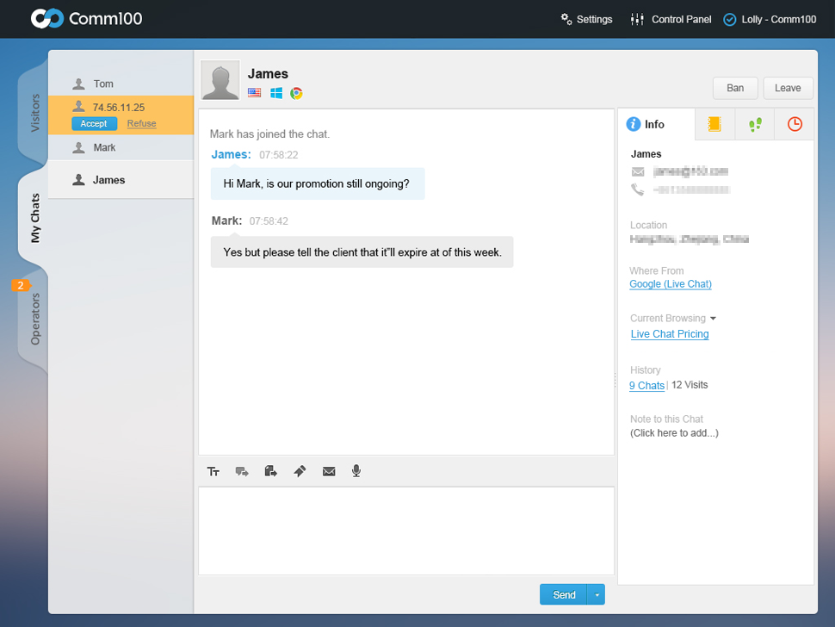Click the Ban button
The height and width of the screenshot is (627, 835).
pos(734,88)
